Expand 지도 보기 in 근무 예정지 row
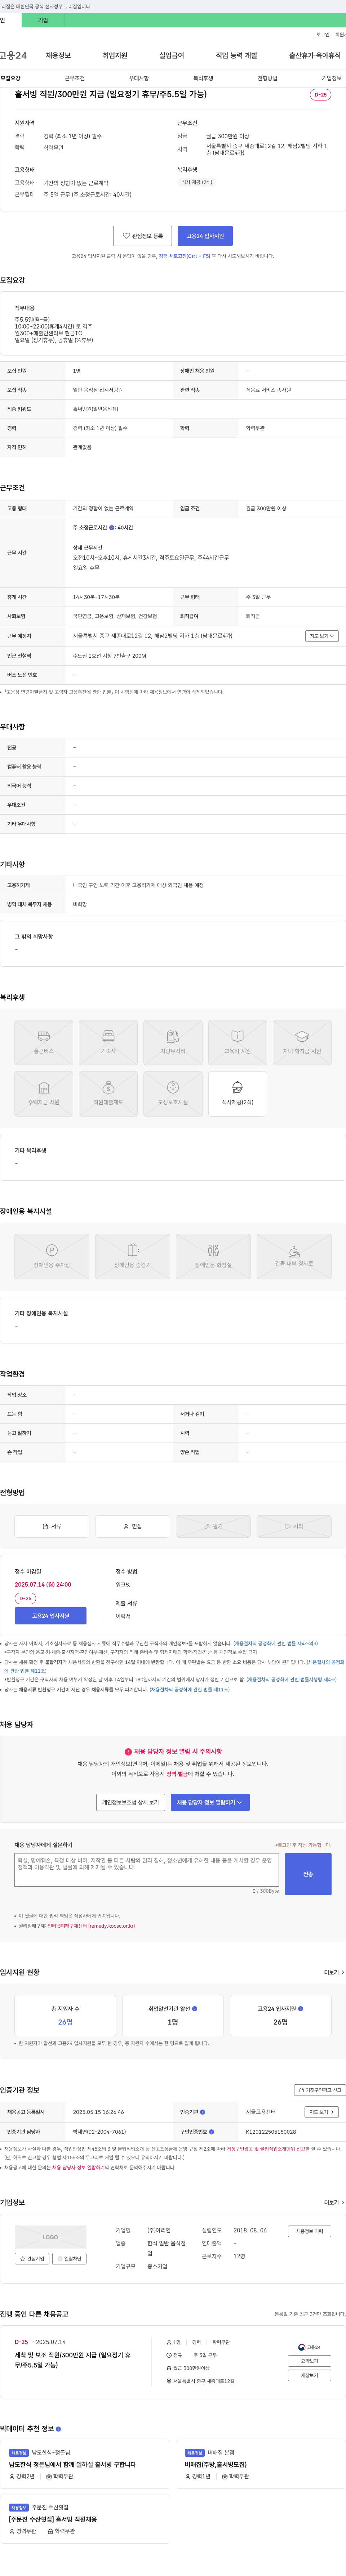Image resolution: width=346 pixels, height=2576 pixels. [x=321, y=636]
